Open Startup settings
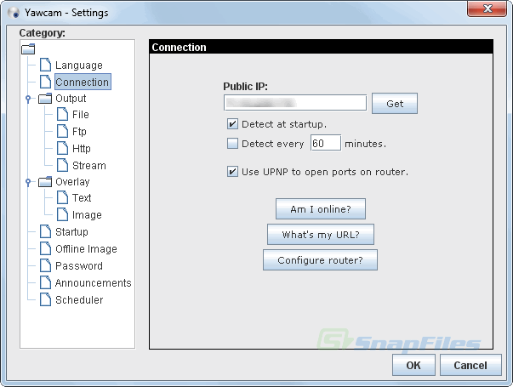The height and width of the screenshot is (387, 513). click(71, 232)
